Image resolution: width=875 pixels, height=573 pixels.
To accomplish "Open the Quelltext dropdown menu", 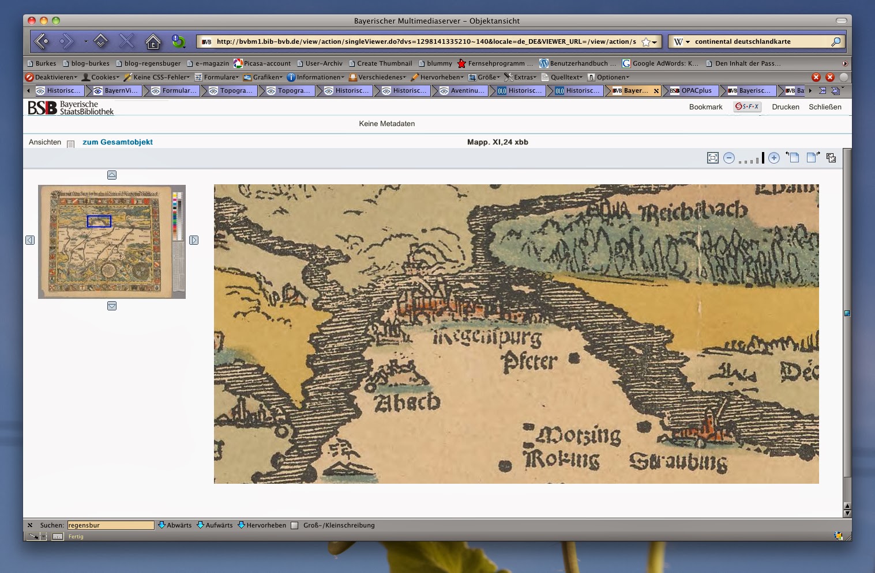I will (562, 77).
